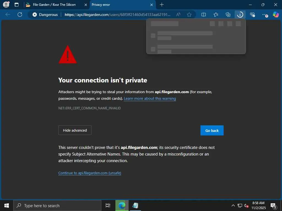Open the network status tray icon
Image resolution: width=282 pixels, height=211 pixels.
(240, 206)
